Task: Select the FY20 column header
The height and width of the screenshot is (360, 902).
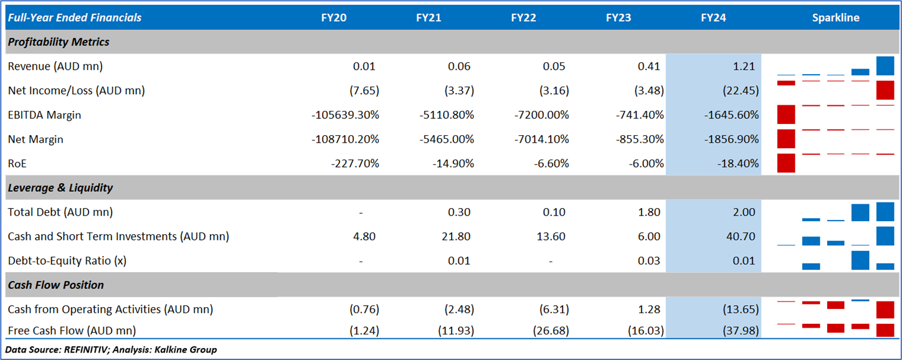Action: tap(333, 17)
